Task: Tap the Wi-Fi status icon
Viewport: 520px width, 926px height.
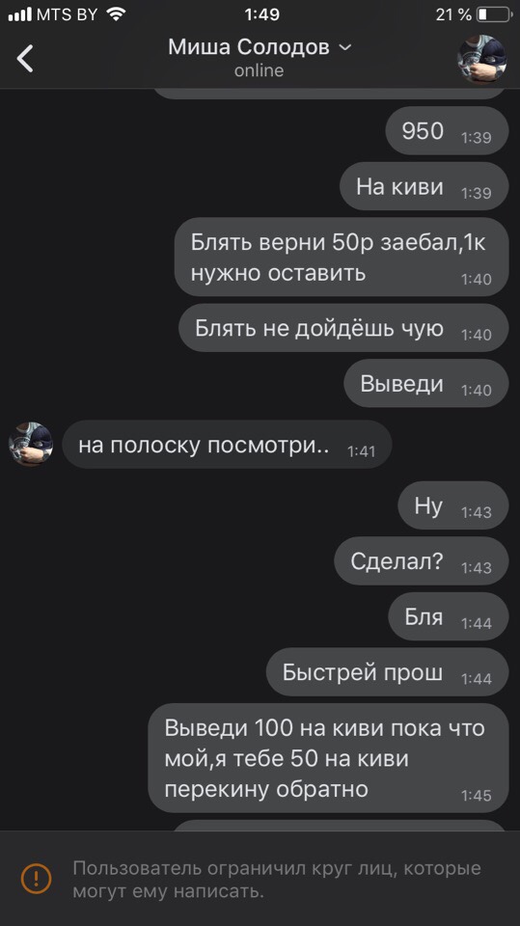Action: click(117, 14)
